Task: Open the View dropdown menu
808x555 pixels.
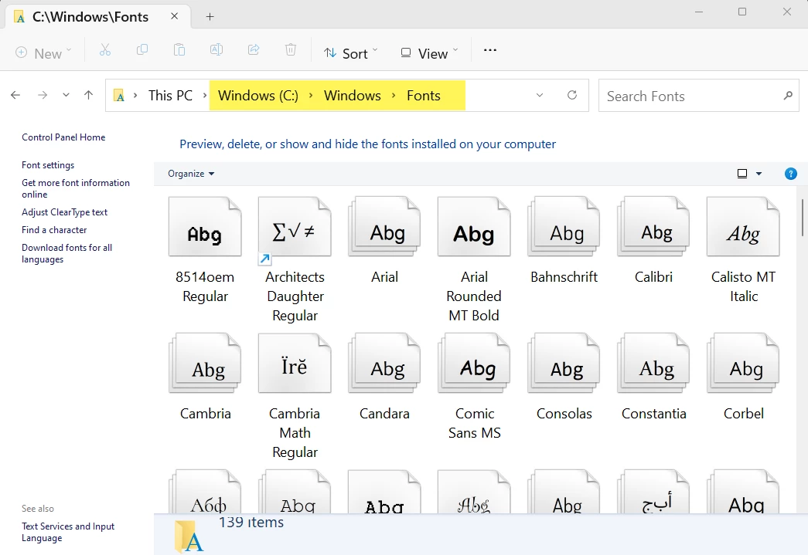Action: tap(429, 53)
